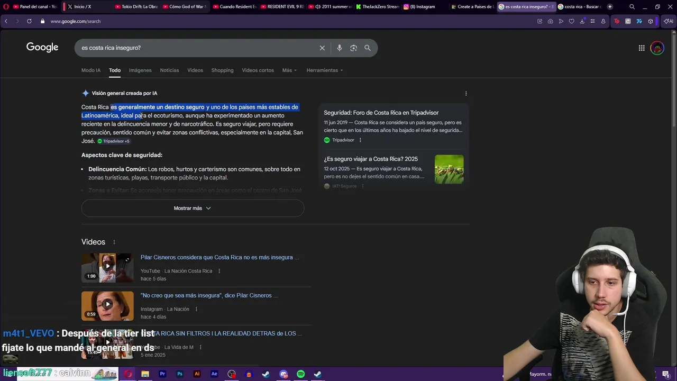Open Opera easy setup sliders icon
The height and width of the screenshot is (381, 677).
pyautogui.click(x=592, y=21)
